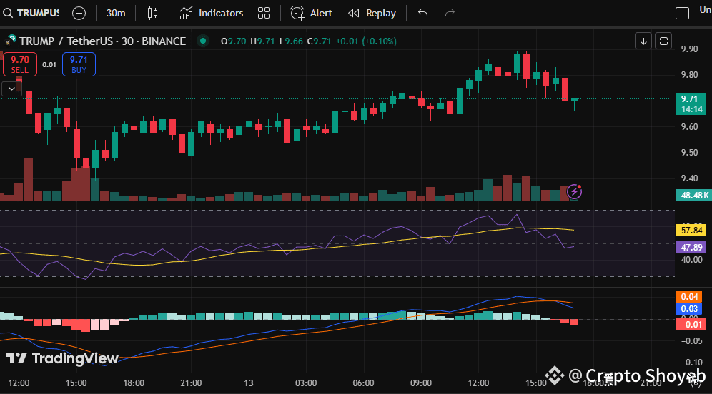Change the candlestick chart style
The width and height of the screenshot is (712, 394).
tap(152, 13)
